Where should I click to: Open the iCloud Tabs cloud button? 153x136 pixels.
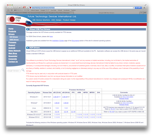15,8
